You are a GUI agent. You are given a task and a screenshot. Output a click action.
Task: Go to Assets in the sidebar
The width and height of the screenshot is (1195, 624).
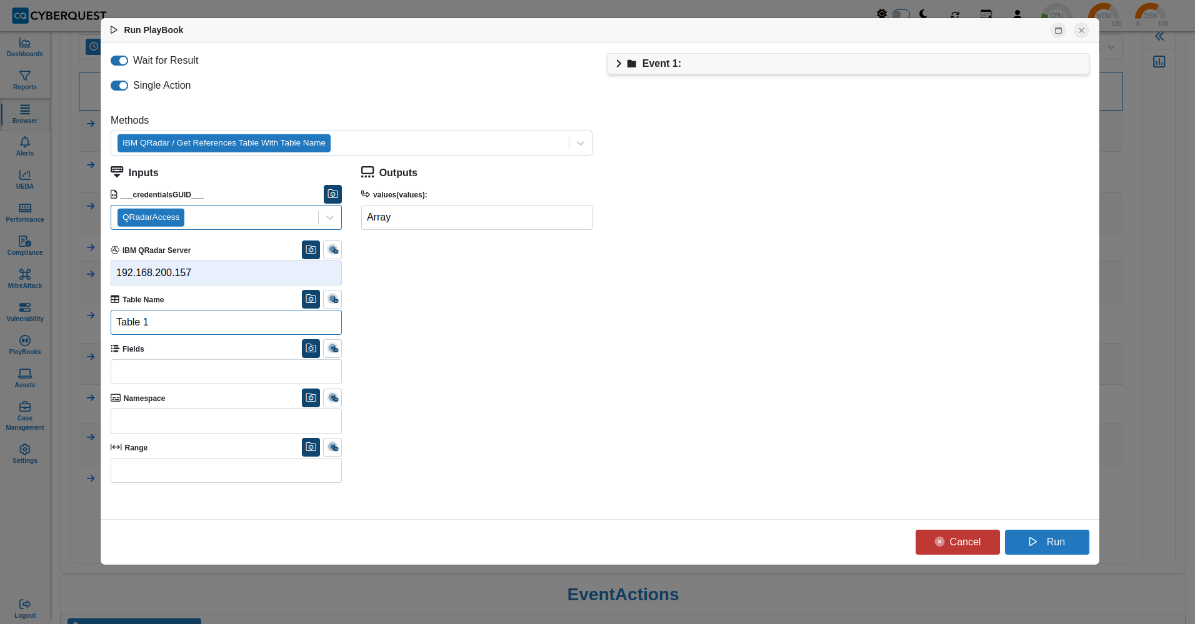coord(25,378)
